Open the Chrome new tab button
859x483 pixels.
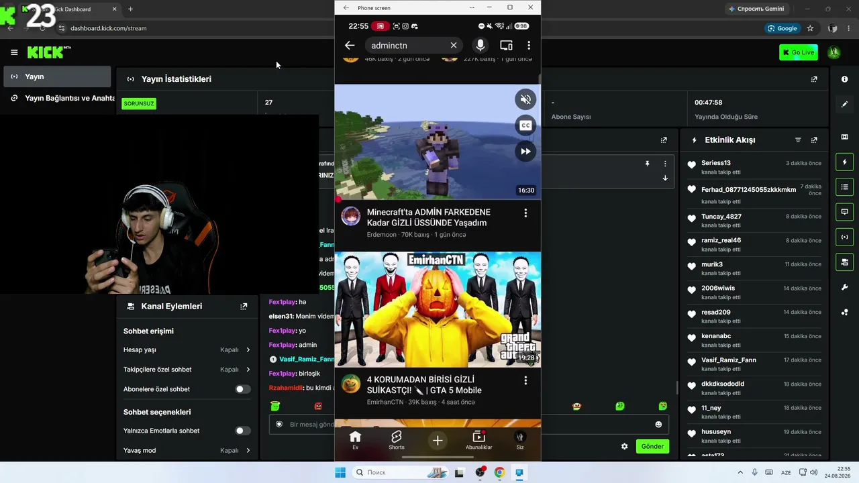130,9
